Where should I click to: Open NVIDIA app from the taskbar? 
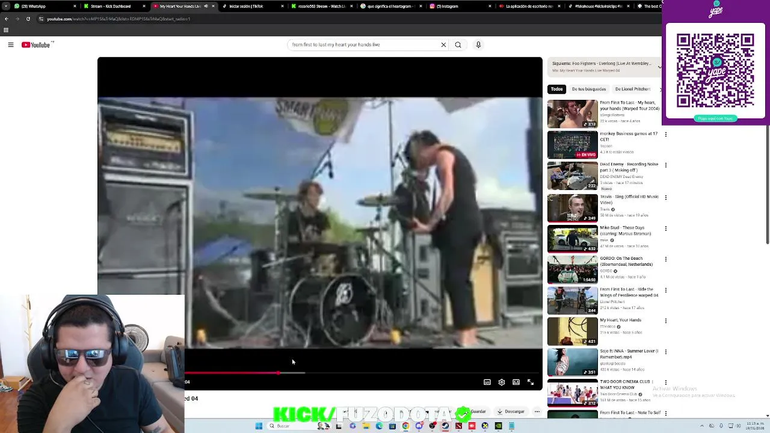click(x=498, y=426)
